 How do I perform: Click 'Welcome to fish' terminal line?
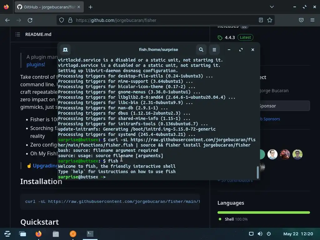coord(117,166)
